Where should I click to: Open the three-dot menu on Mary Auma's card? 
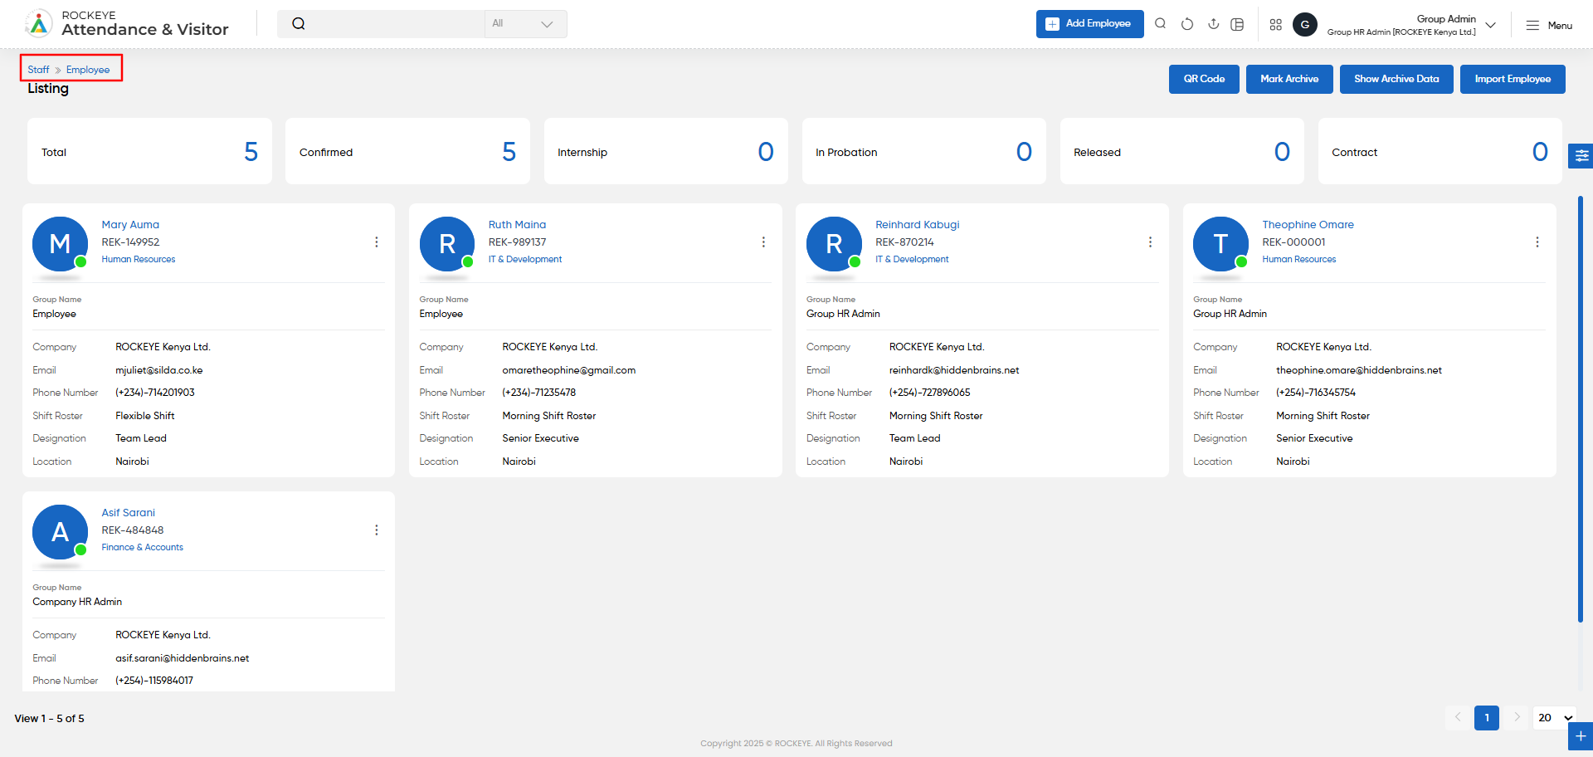tap(377, 242)
